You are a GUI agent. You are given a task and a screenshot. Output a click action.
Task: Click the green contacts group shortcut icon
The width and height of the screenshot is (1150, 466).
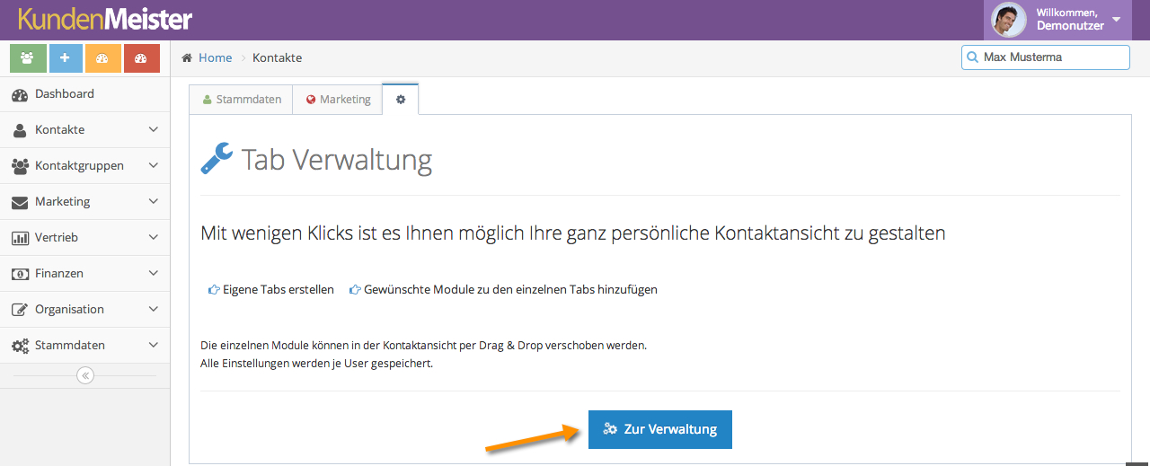click(28, 58)
